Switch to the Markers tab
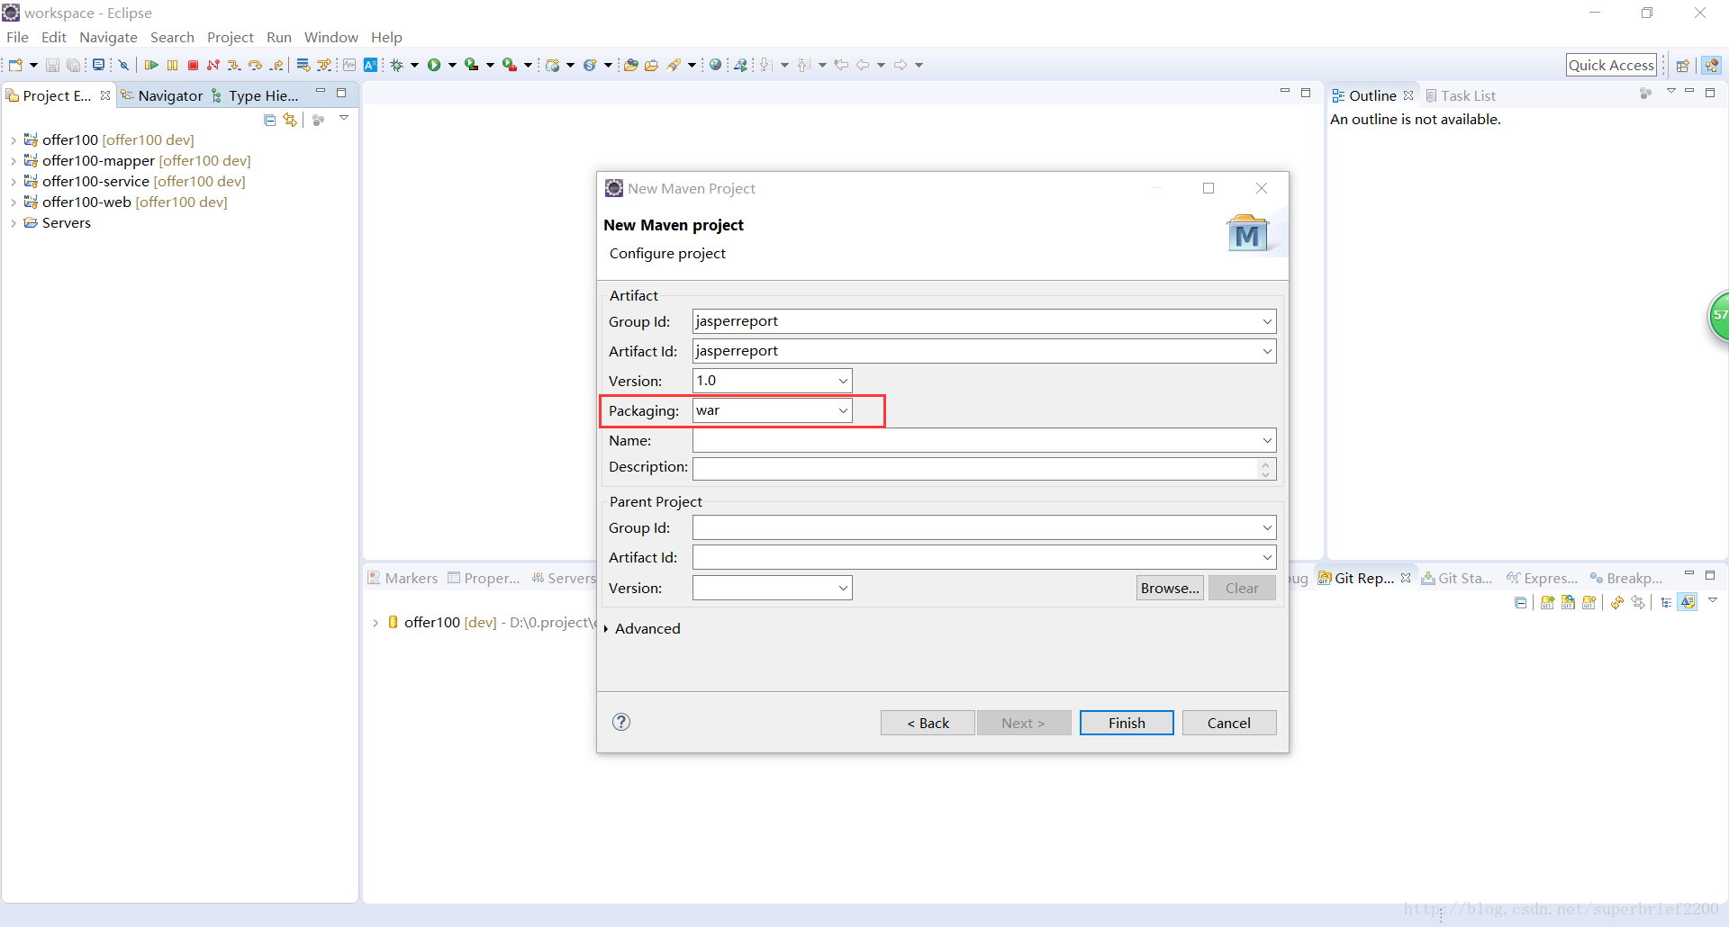Screen dimensions: 1729x927 coord(403,578)
